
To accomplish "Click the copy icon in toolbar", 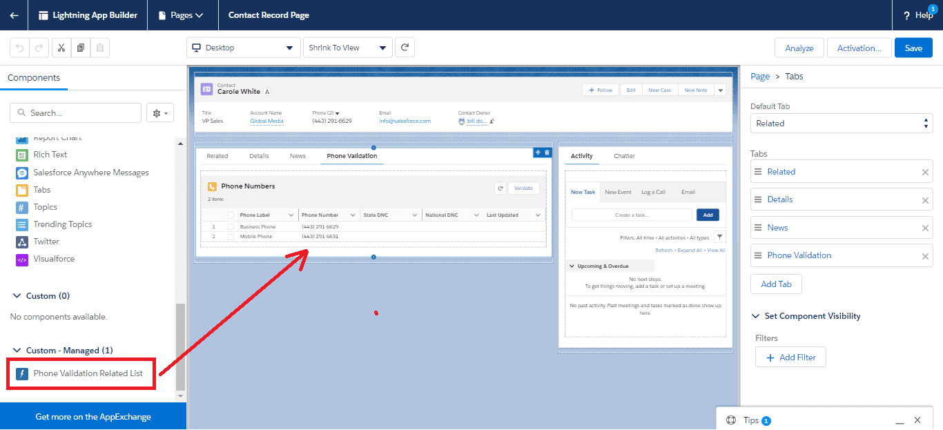I will (x=81, y=48).
